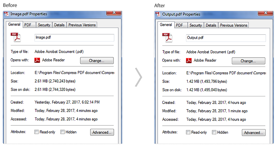Open Advanced... attributes for Image.pdf
Screen dimensions: 276x146
[102, 132]
